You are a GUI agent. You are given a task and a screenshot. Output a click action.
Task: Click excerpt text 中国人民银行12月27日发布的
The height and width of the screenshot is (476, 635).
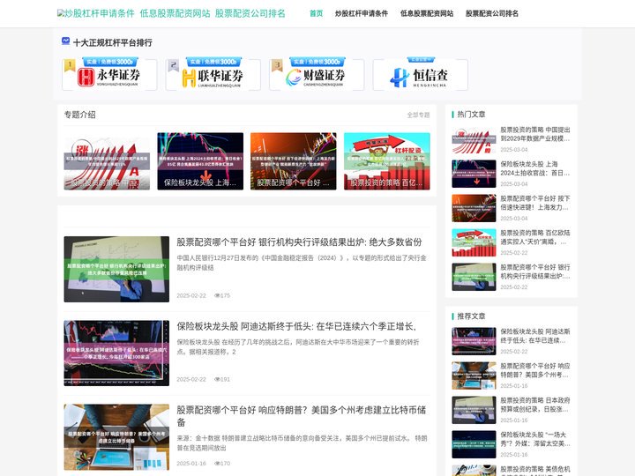tap(302, 263)
